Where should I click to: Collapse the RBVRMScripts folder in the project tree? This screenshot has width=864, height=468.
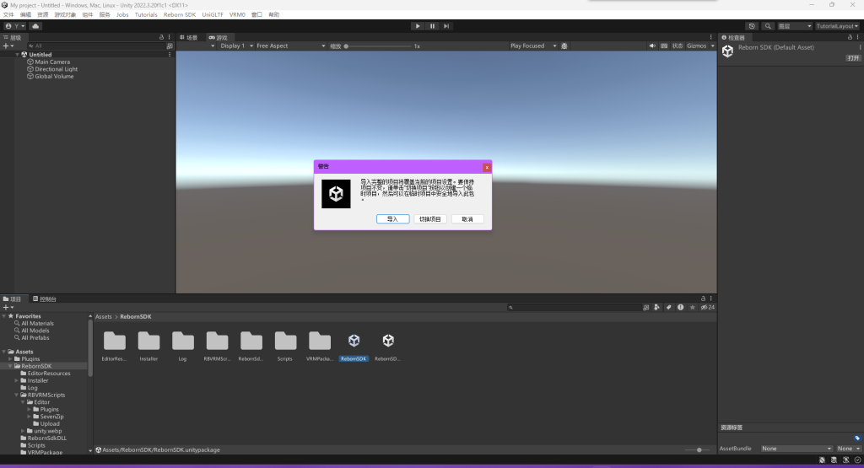pyautogui.click(x=18, y=395)
